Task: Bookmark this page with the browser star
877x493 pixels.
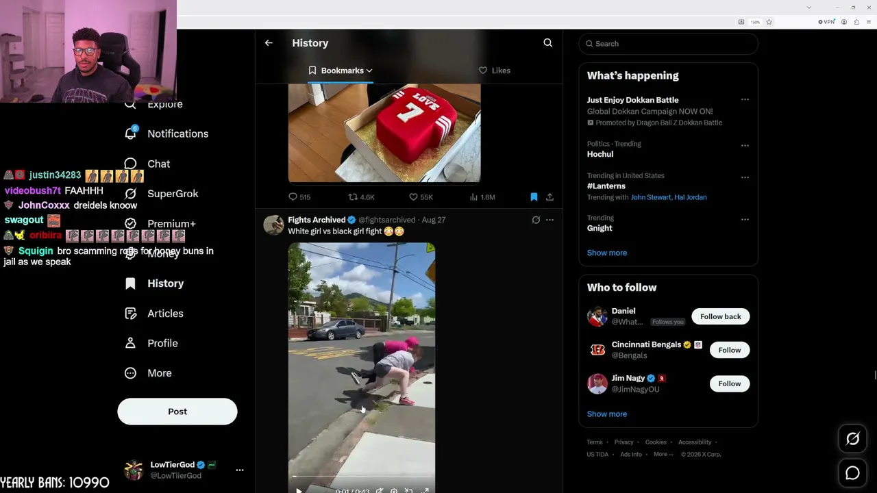Action: coord(769,22)
